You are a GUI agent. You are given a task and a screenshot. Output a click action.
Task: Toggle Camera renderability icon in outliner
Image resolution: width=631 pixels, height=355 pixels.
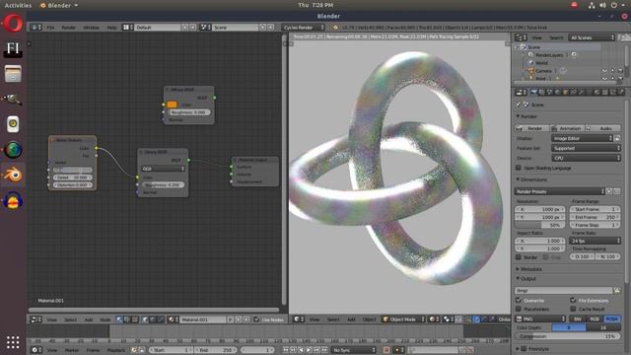(620, 71)
